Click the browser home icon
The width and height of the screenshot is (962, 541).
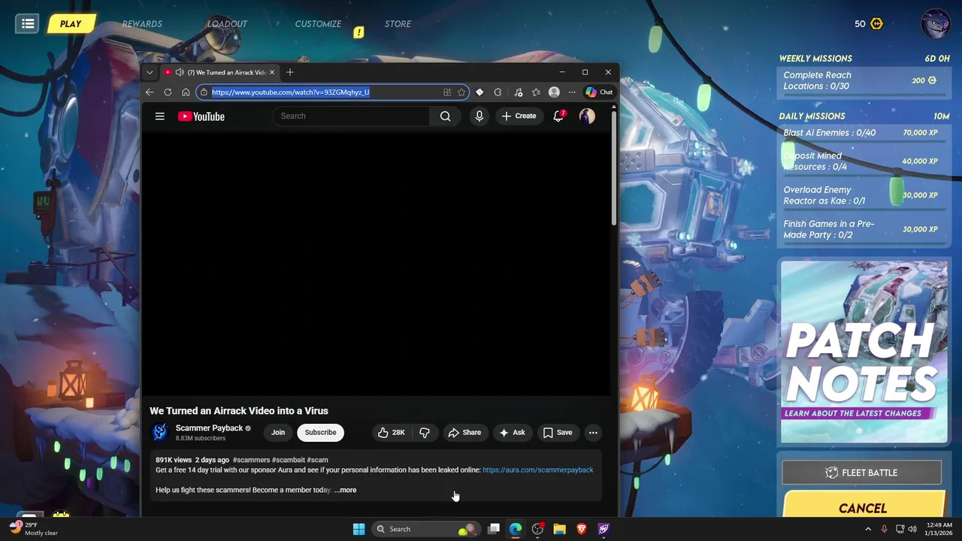[186, 92]
